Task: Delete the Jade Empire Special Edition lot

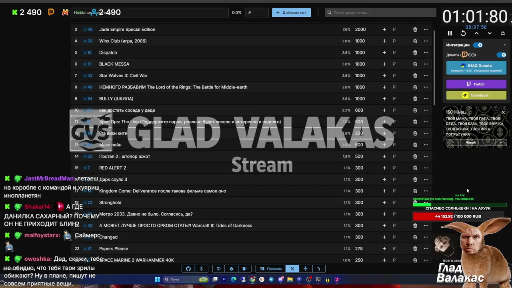Action: [415, 30]
